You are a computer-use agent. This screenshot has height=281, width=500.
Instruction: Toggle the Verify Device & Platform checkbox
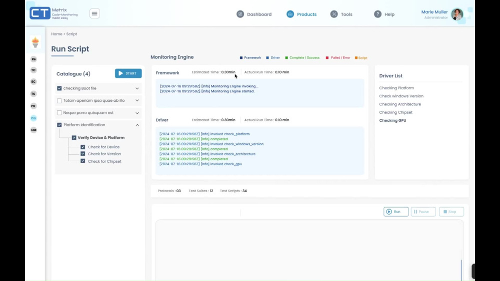pos(74,137)
